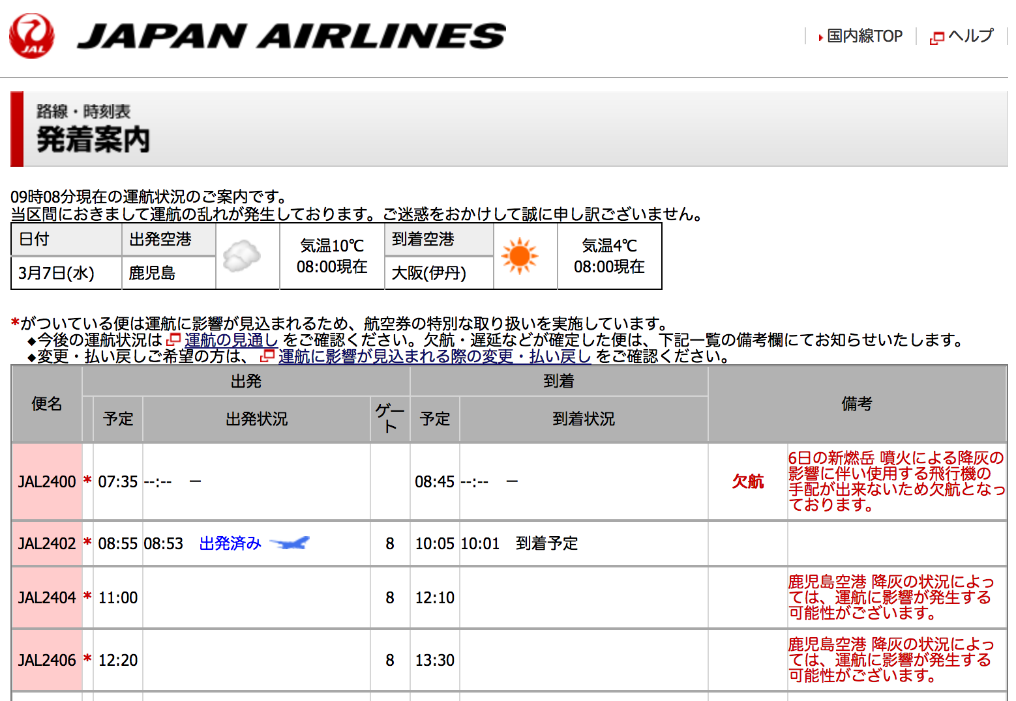This screenshot has height=701, width=1016.
Task: Click gate 8 in JAL2402 row
Action: coord(390,543)
